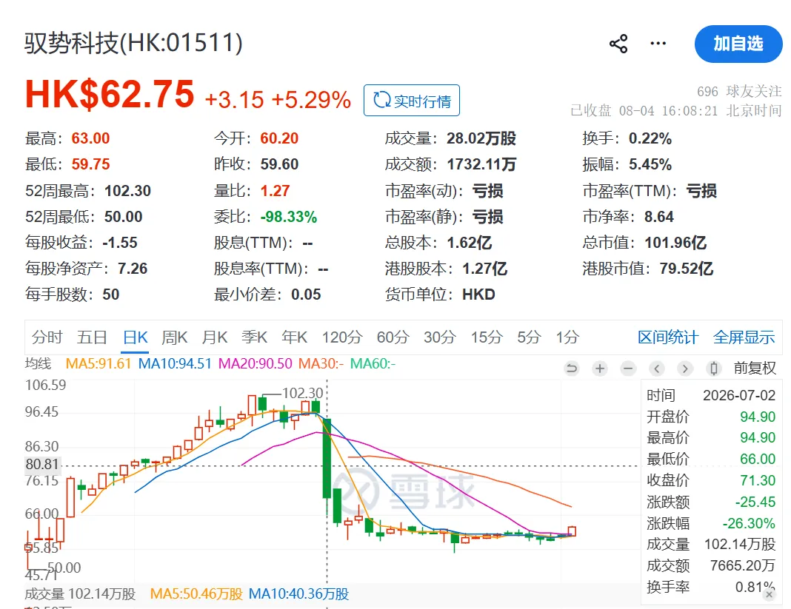Click the volume MA5:50.46万股 label
The height and width of the screenshot is (609, 791).
click(196, 594)
